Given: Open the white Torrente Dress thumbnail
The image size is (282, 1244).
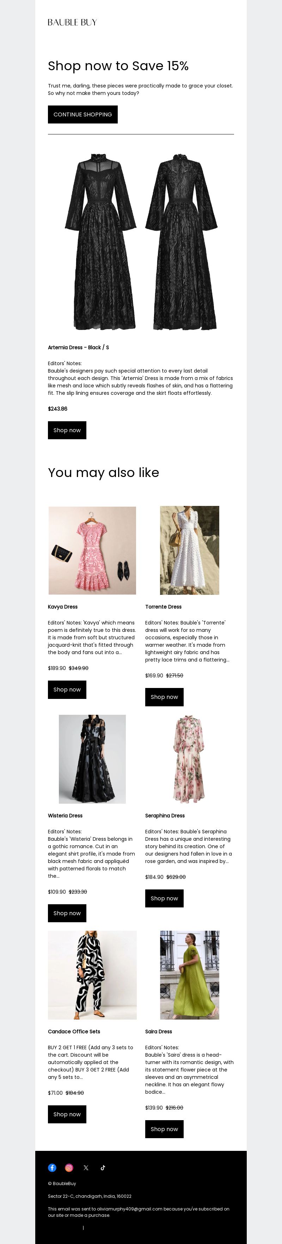Looking at the screenshot, I should tap(189, 550).
